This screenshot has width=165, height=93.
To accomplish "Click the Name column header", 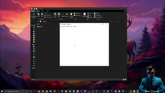I will coord(38,24).
